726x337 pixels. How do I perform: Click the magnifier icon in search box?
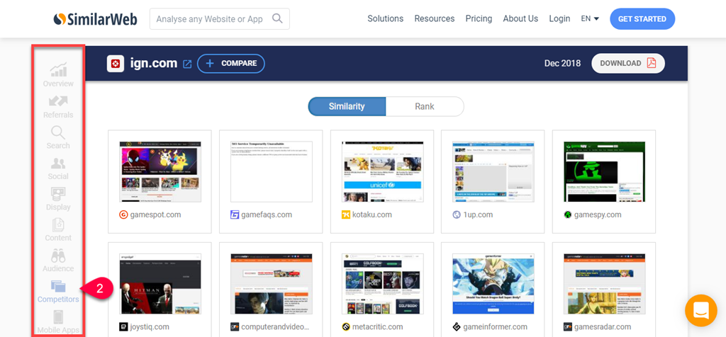click(x=277, y=18)
